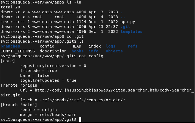This screenshot has height=123, width=195.
Task: Click the [core] section header
Action: (x=8, y=61)
